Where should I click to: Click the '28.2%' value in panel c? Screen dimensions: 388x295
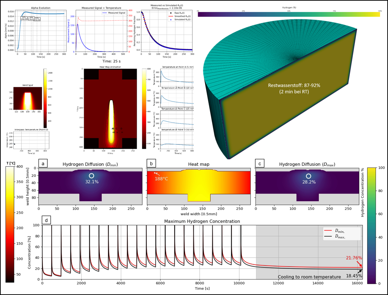[309, 182]
